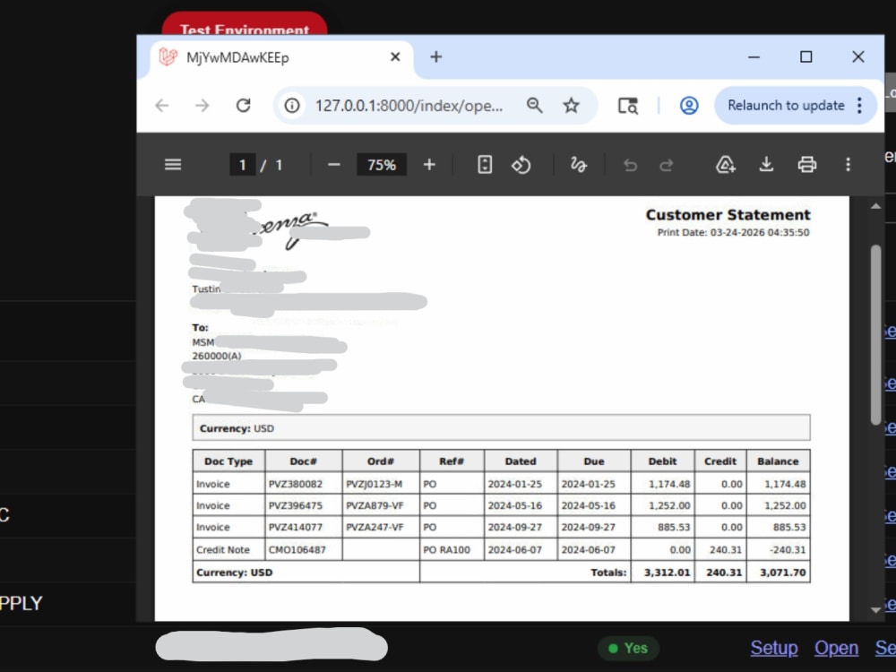View site information icon
This screenshot has height=672, width=896.
click(x=292, y=106)
